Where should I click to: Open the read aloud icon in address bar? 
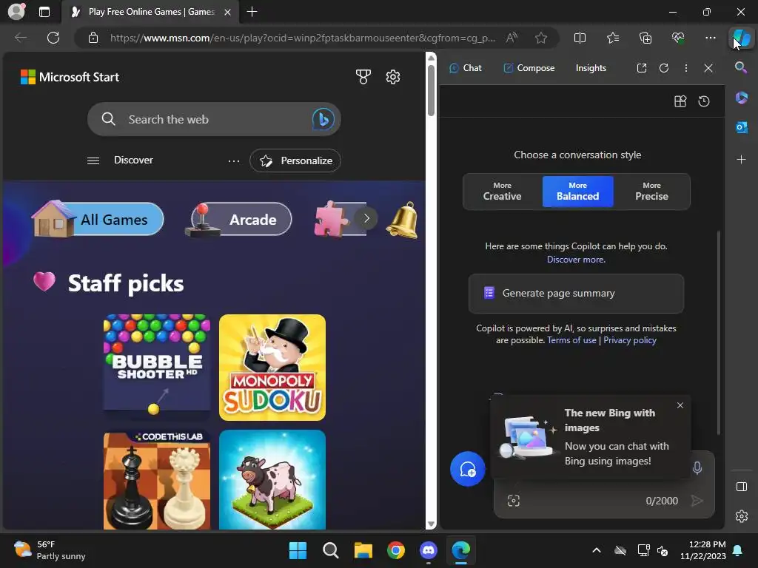pos(512,38)
